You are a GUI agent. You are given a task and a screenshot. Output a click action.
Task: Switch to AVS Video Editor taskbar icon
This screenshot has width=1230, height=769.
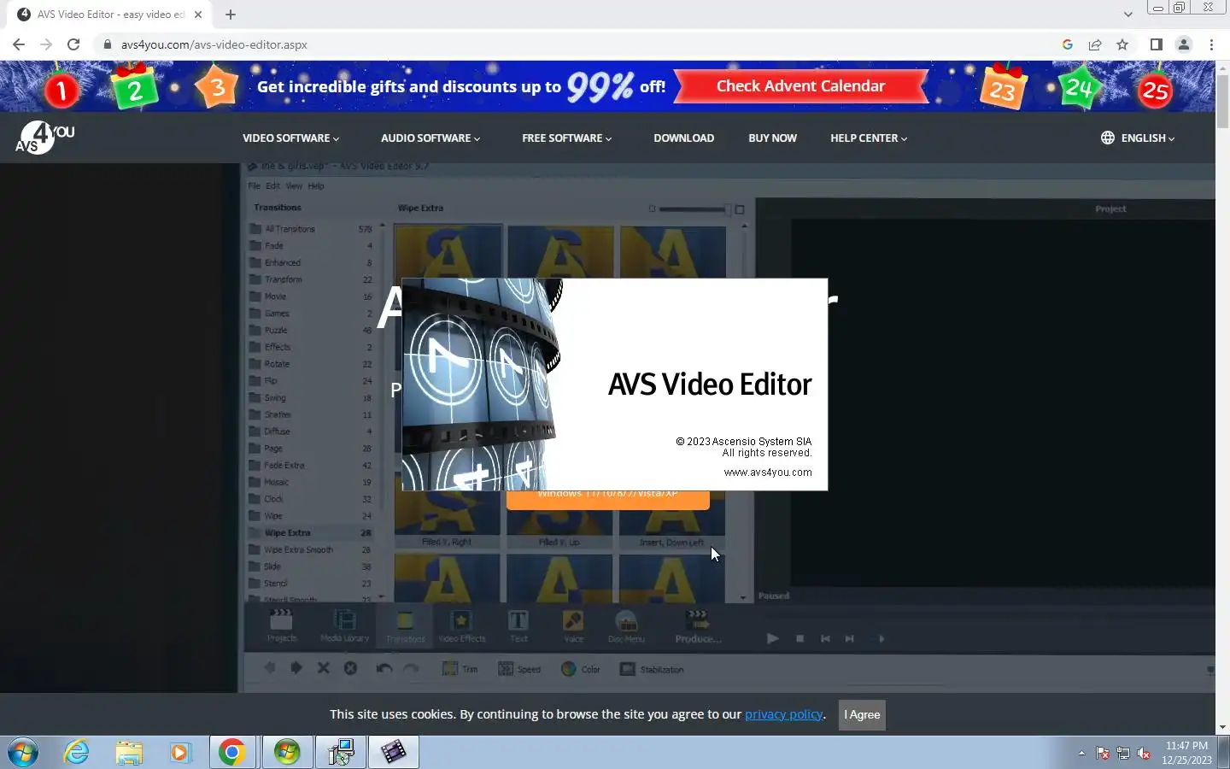(394, 752)
